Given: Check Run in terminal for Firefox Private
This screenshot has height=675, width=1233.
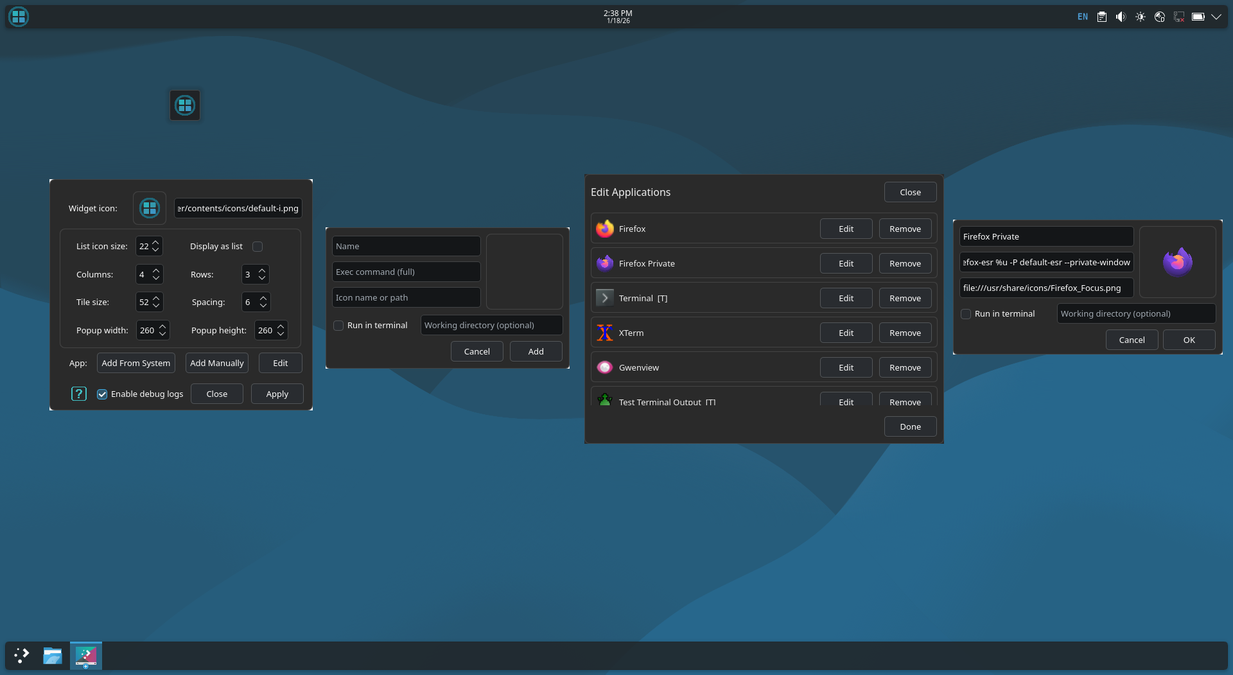Looking at the screenshot, I should [x=966, y=314].
